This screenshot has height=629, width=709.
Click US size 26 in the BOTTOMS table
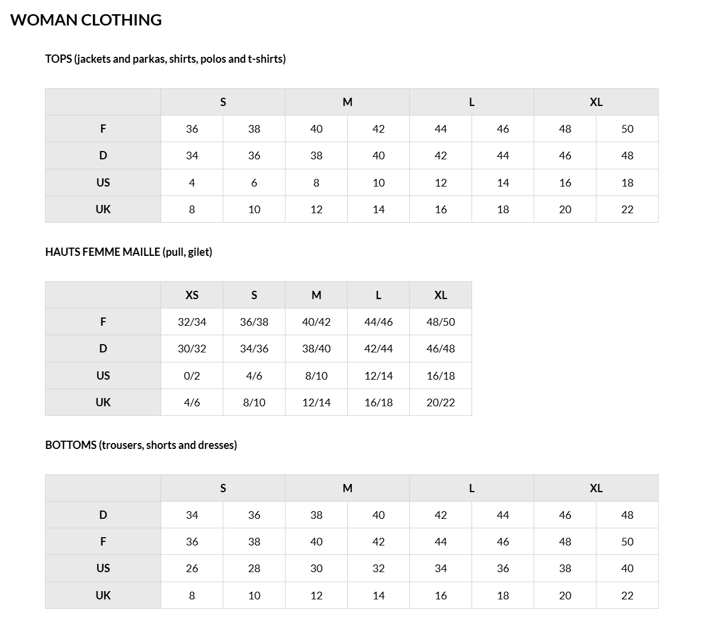pyautogui.click(x=192, y=568)
